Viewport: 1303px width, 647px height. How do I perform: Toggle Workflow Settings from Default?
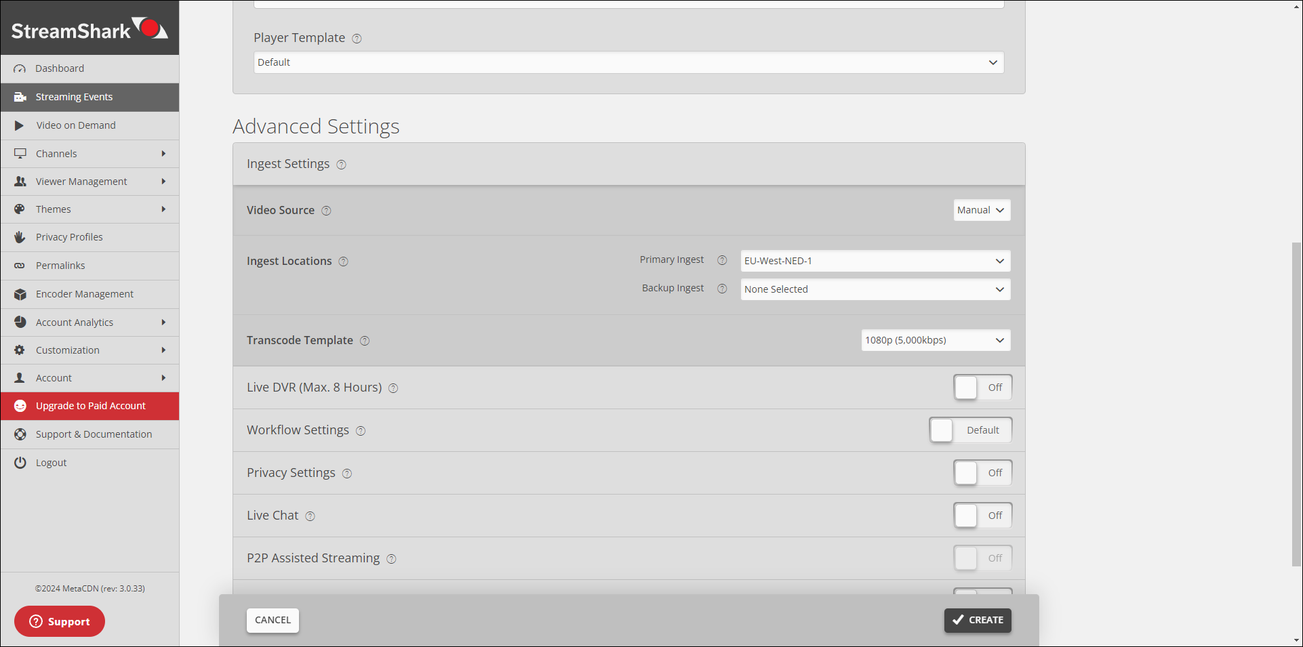(969, 430)
